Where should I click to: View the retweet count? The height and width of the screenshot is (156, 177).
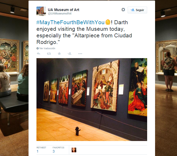pos(38,151)
